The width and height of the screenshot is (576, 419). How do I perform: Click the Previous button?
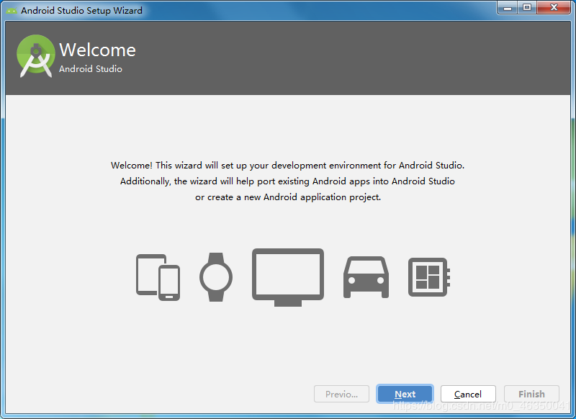click(x=341, y=394)
